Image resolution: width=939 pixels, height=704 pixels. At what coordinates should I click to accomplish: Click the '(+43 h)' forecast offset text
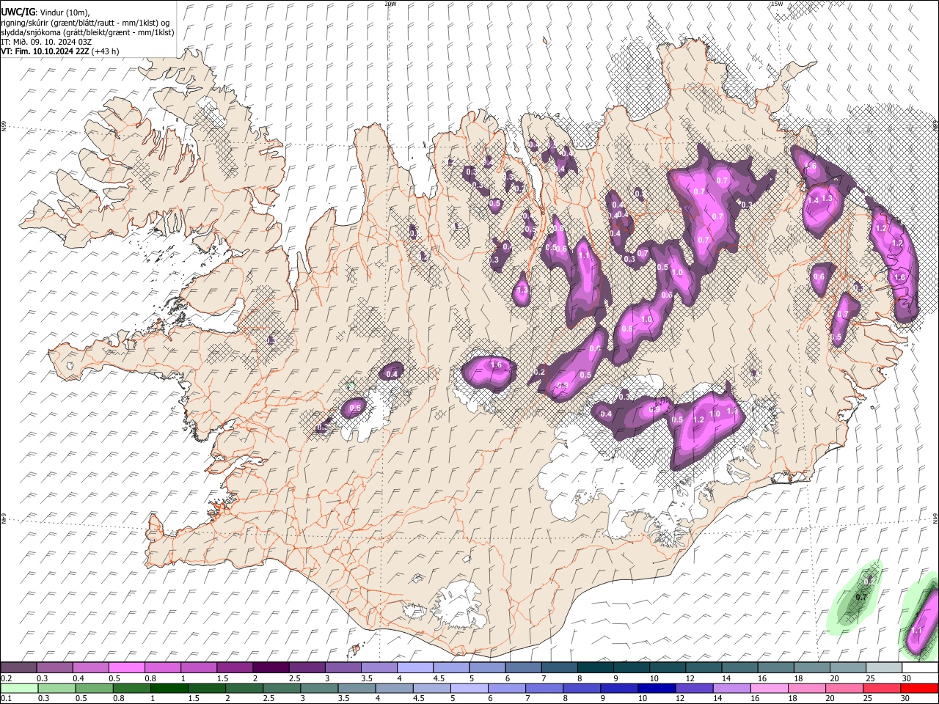pyautogui.click(x=106, y=51)
